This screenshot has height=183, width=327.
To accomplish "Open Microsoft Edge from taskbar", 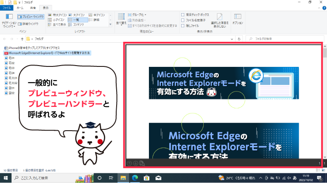I will click(x=135, y=178).
